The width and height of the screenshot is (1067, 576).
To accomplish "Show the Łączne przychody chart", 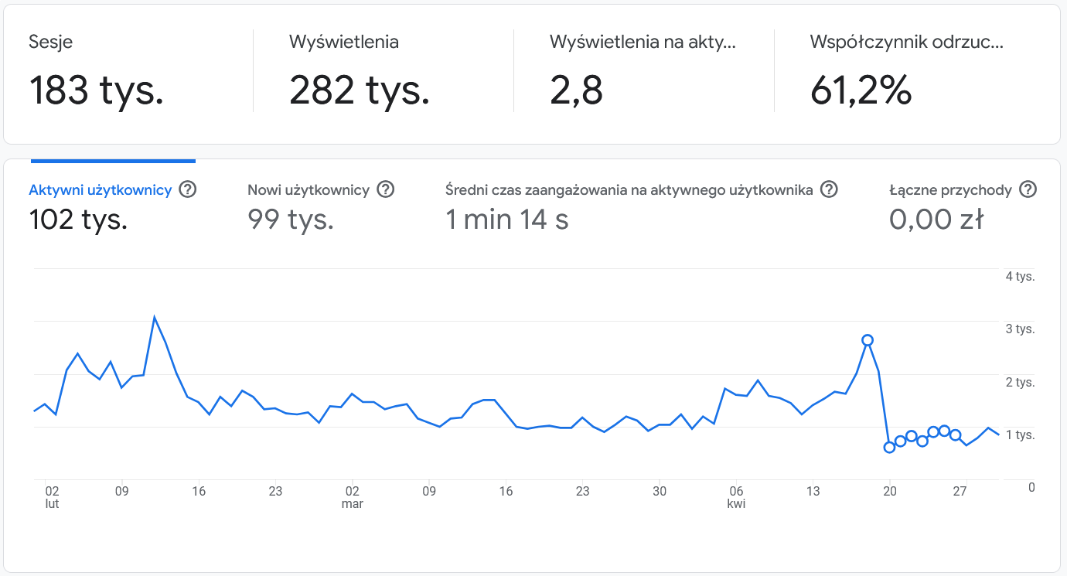I will (950, 190).
